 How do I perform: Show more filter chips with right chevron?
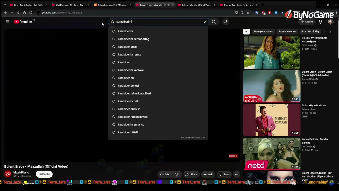pyautogui.click(x=331, y=32)
